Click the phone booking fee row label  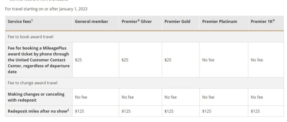click(x=39, y=60)
